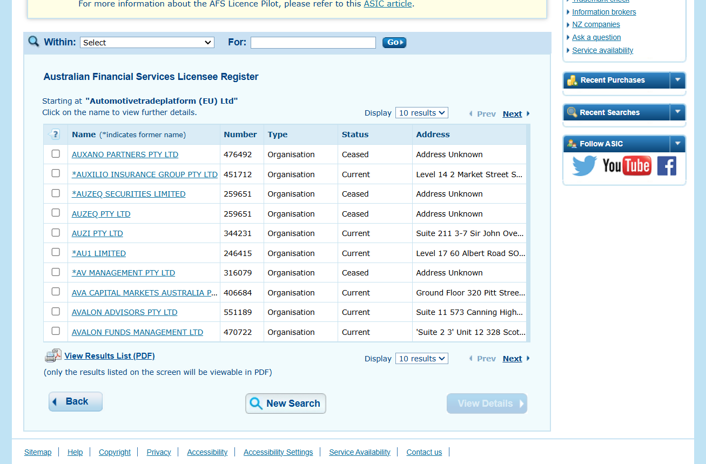Click the For search text field

pyautogui.click(x=313, y=43)
